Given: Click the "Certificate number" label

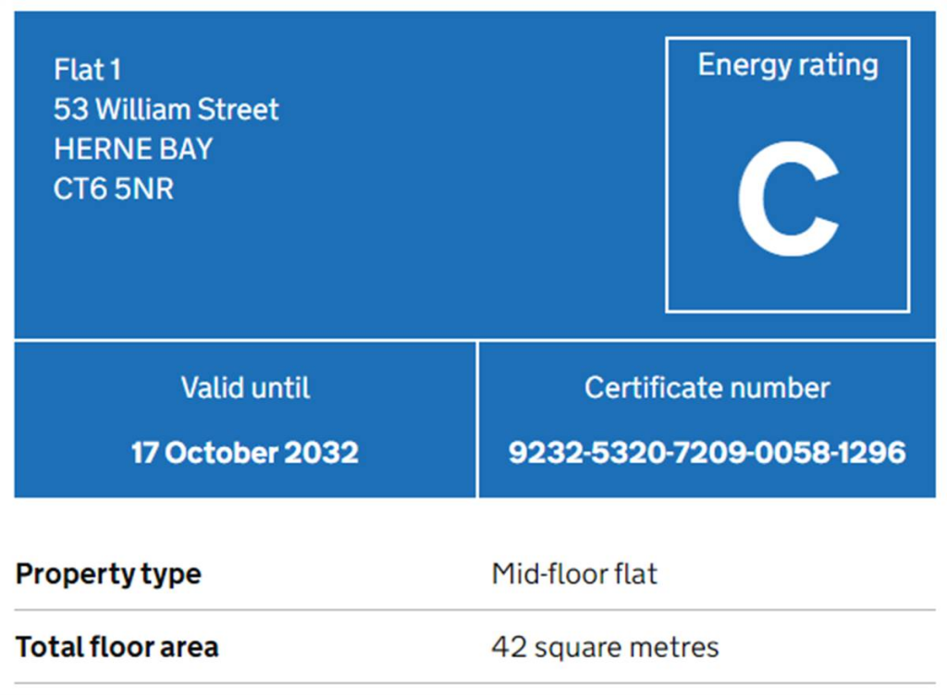Looking at the screenshot, I should point(707,387).
